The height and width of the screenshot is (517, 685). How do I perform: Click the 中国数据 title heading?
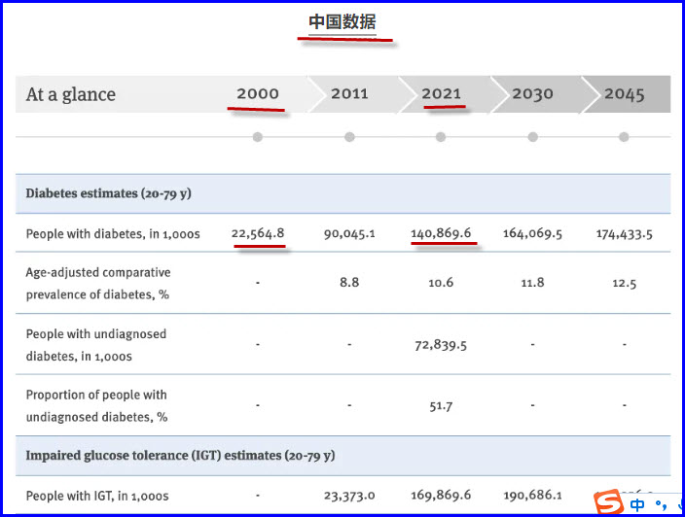[342, 22]
